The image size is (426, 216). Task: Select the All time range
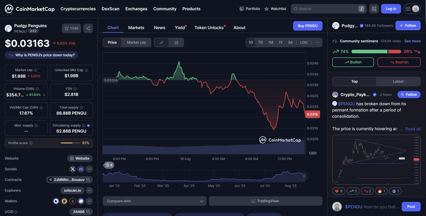(x=290, y=42)
